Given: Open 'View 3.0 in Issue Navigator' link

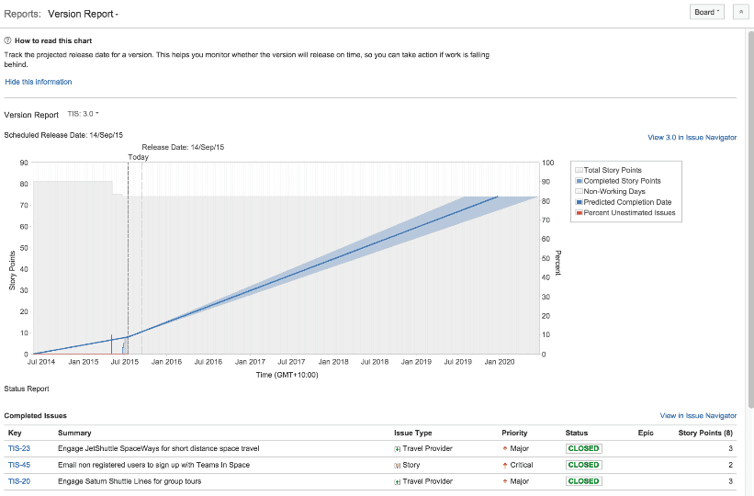Looking at the screenshot, I should 692,138.
